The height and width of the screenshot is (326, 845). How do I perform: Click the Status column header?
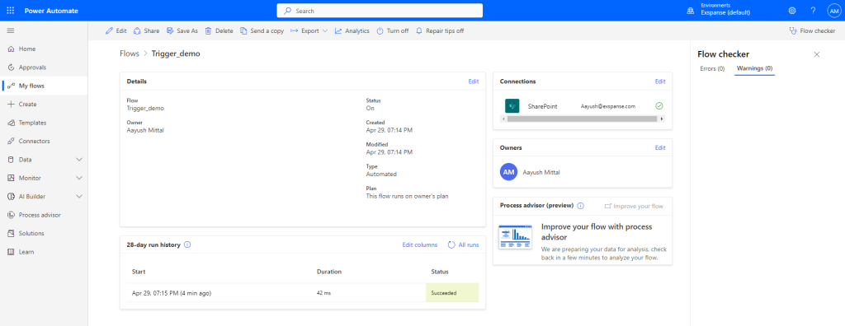tap(440, 272)
